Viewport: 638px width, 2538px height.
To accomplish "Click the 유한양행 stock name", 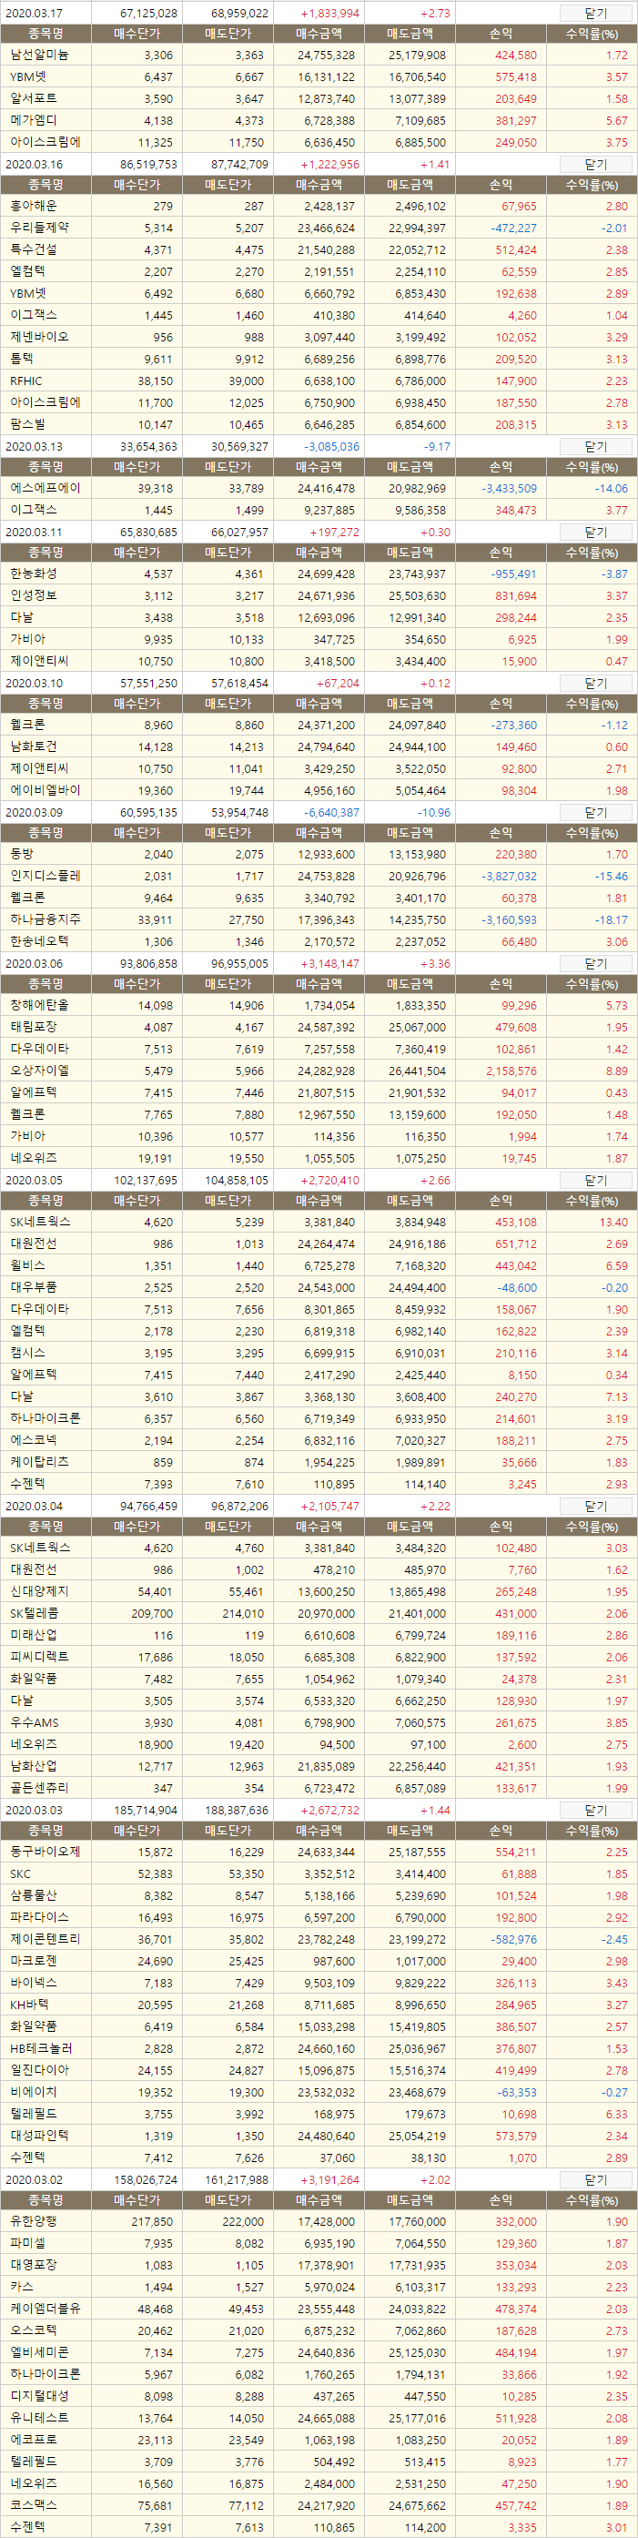I will (34, 2223).
